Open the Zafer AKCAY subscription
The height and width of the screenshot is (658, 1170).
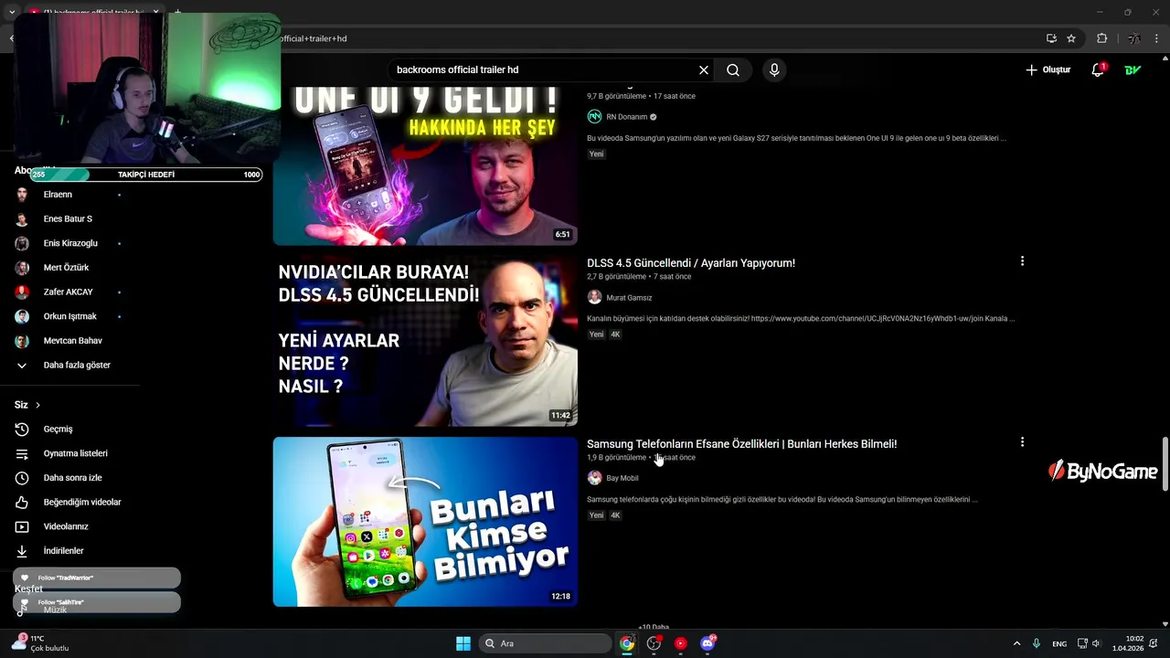69,292
